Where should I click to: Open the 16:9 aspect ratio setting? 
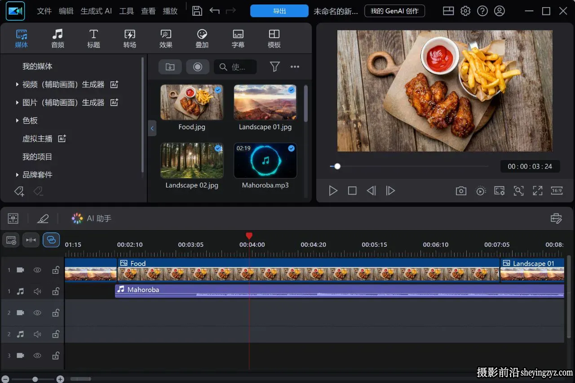point(557,191)
